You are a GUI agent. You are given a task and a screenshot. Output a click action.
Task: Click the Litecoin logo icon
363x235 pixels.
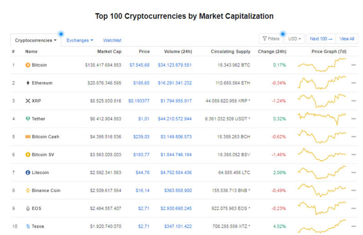coord(28,172)
